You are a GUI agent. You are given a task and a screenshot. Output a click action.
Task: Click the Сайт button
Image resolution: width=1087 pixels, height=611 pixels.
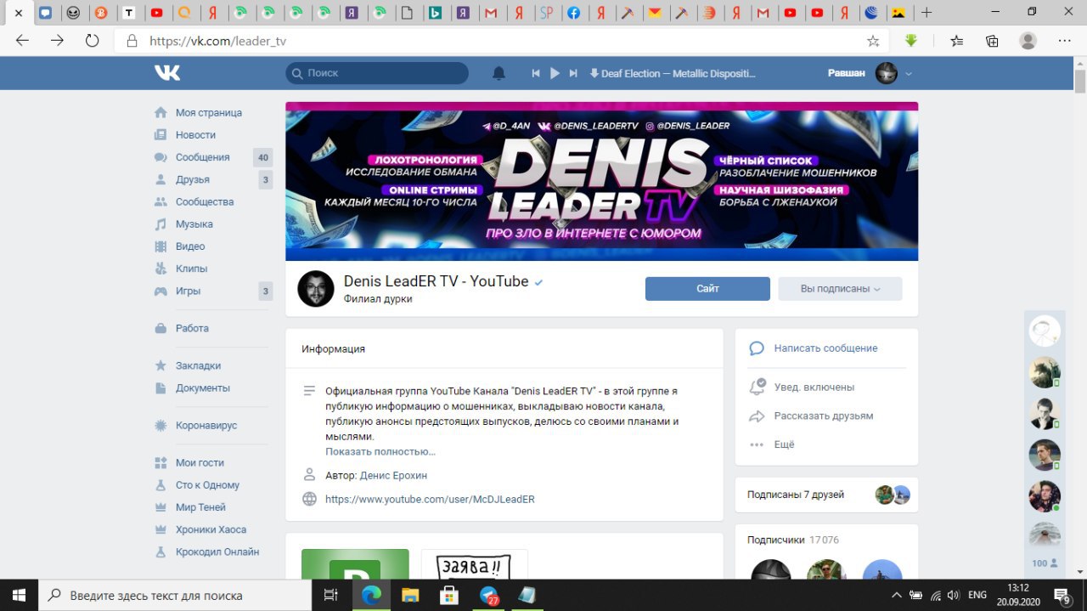pos(707,289)
